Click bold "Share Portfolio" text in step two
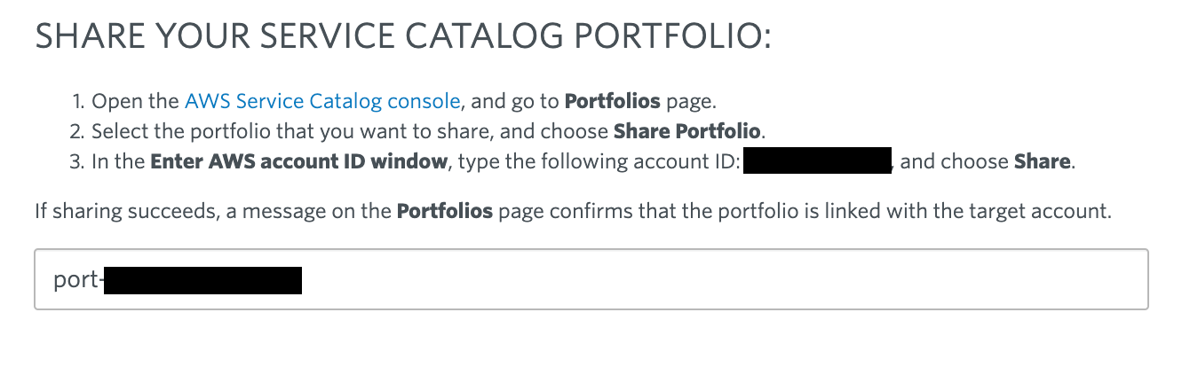The height and width of the screenshot is (367, 1190). pyautogui.click(x=687, y=132)
